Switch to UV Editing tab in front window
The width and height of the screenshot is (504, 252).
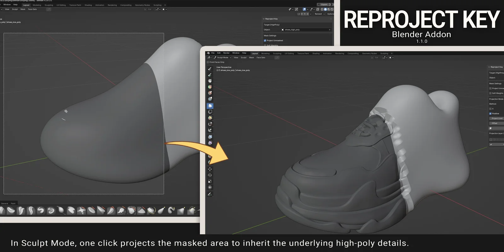pos(289,54)
